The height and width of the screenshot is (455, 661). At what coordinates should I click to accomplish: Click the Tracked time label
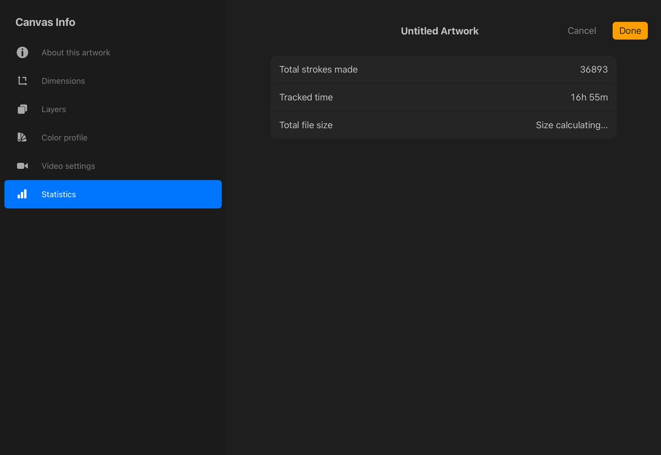coord(306,97)
